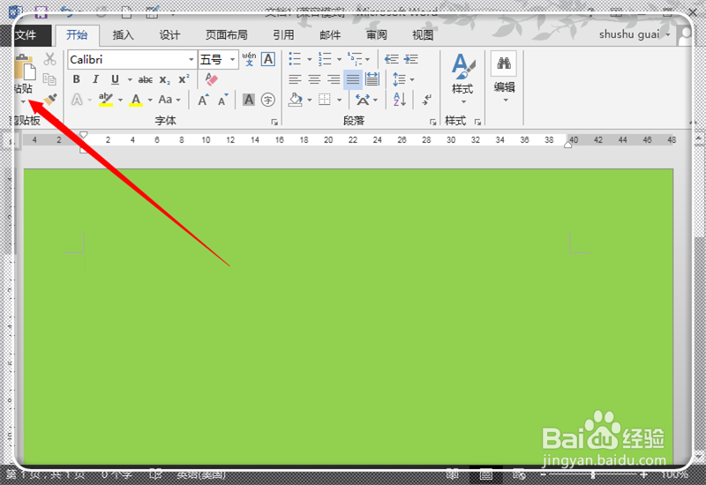This screenshot has height=485, width=706.
Task: Switch to the 页面布局 tab
Action: pos(227,35)
